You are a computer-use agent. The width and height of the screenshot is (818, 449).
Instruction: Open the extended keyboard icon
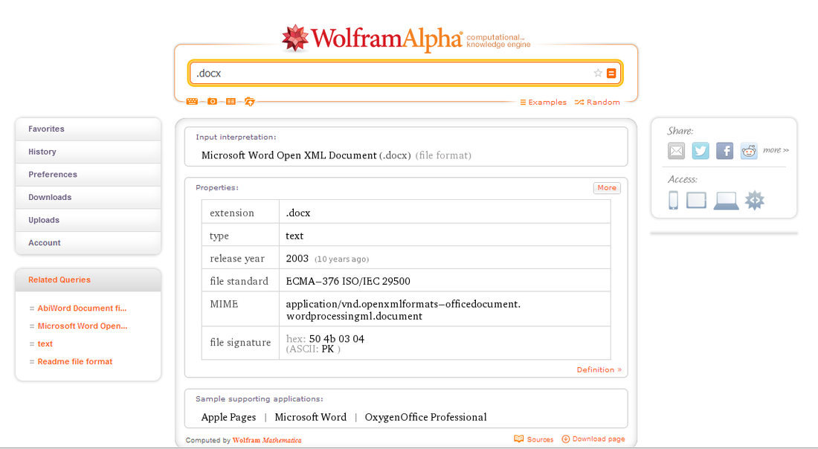coord(192,102)
